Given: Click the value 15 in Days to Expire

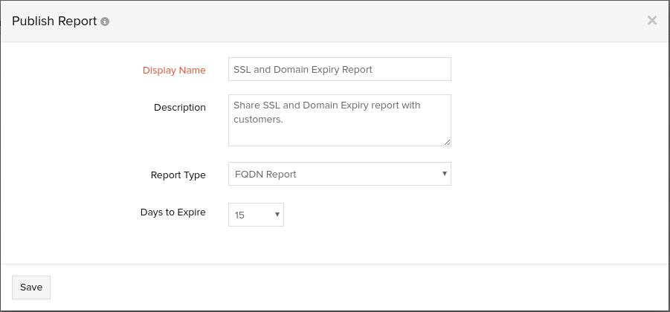Looking at the screenshot, I should click(239, 215).
